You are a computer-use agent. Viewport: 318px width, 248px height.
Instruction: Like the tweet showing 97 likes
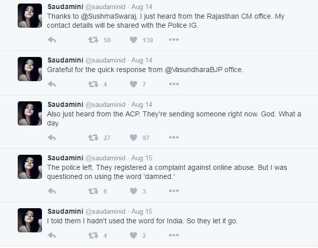[133, 138]
